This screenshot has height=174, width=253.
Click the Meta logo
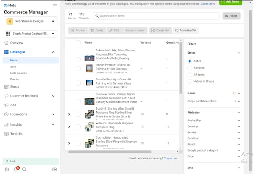(x=10, y=5)
